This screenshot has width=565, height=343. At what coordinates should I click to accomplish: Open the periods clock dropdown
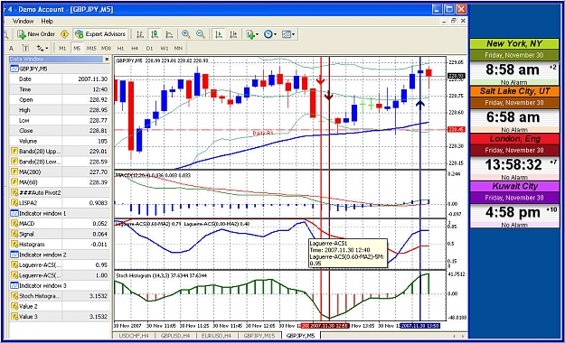[x=270, y=34]
